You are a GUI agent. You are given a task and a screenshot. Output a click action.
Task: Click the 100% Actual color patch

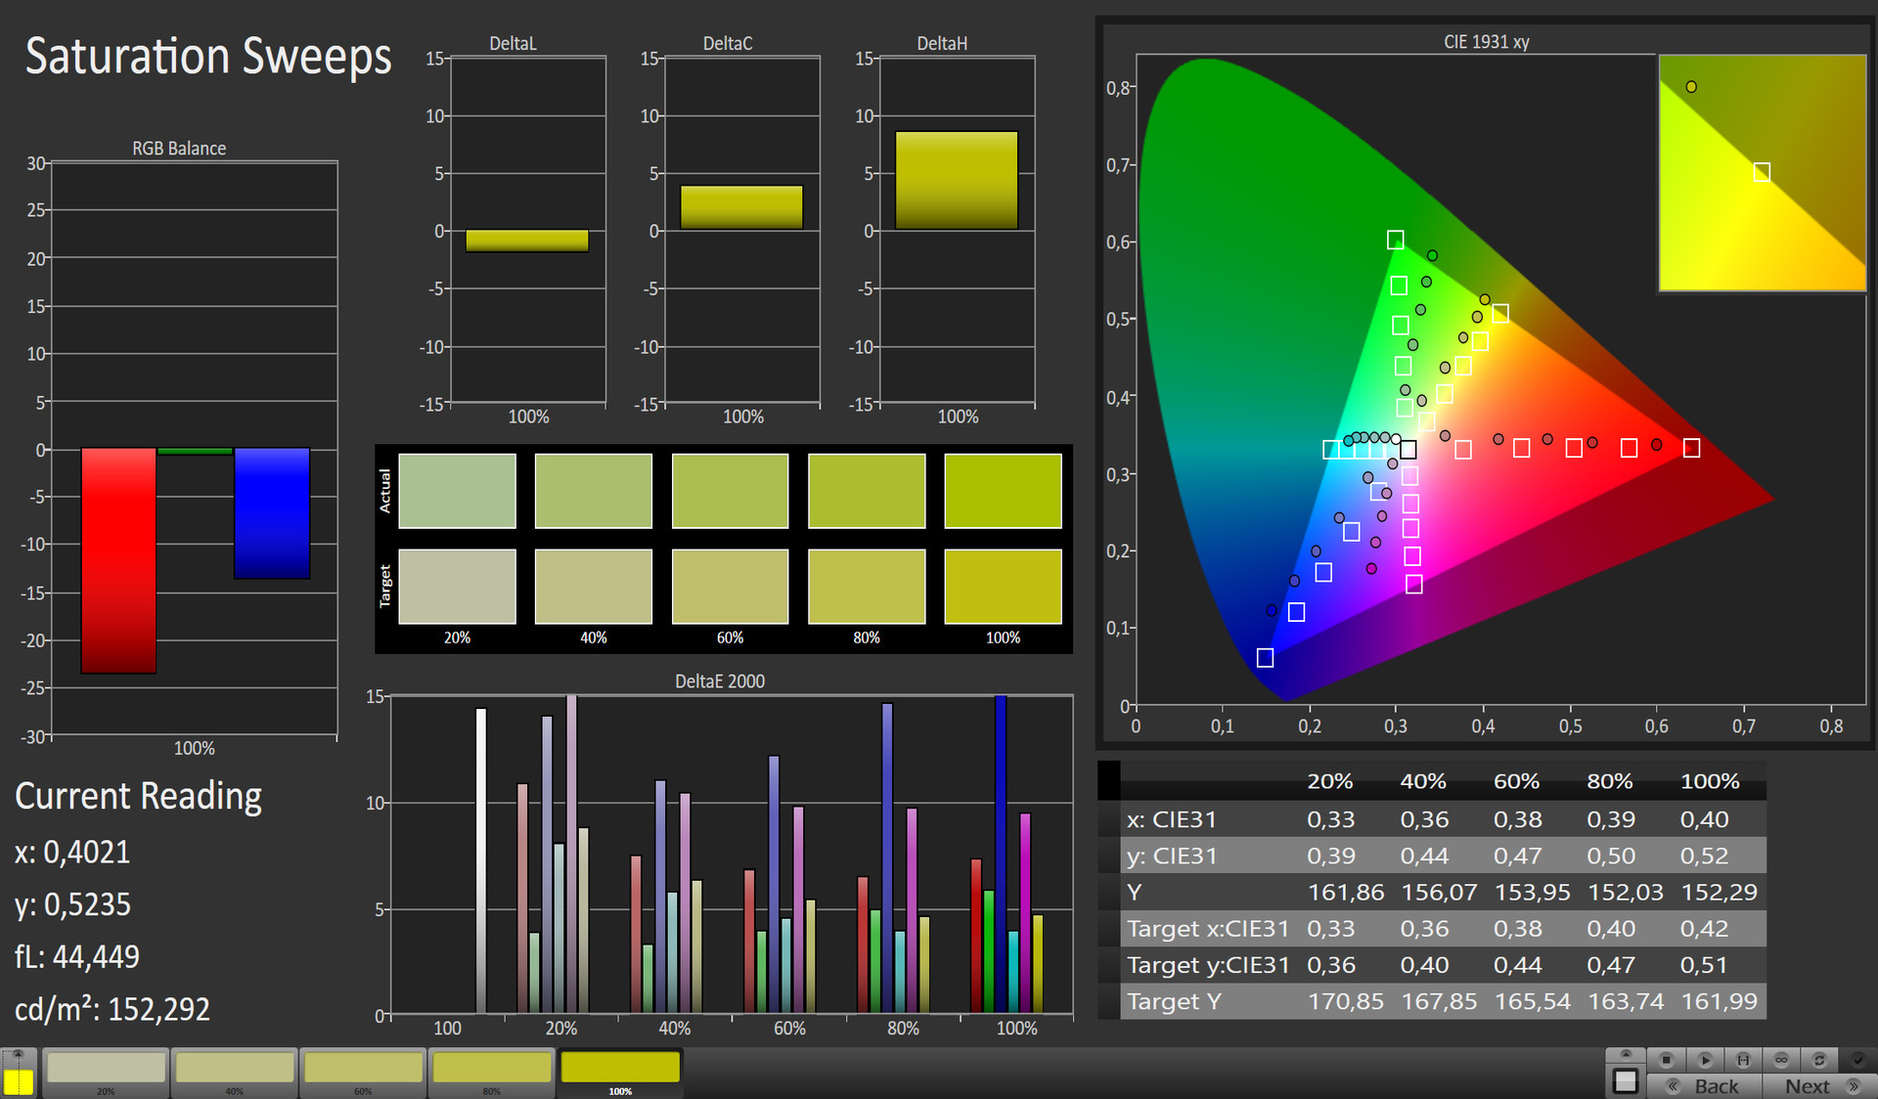point(1003,491)
